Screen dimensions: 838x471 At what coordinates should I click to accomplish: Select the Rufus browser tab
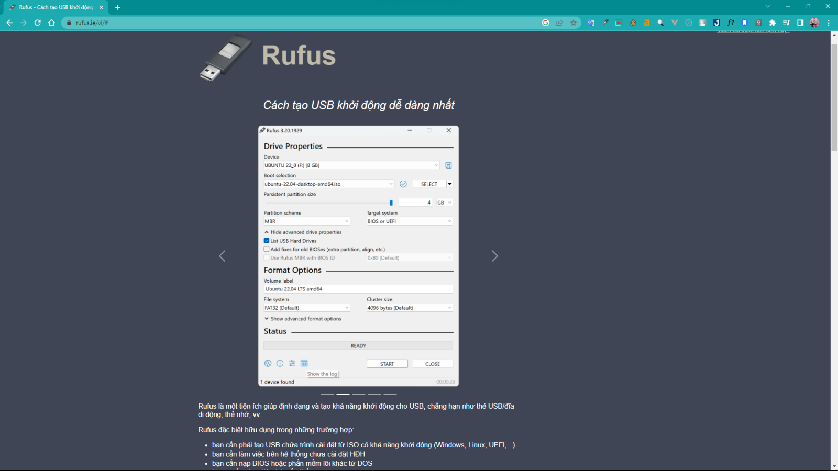pyautogui.click(x=55, y=7)
